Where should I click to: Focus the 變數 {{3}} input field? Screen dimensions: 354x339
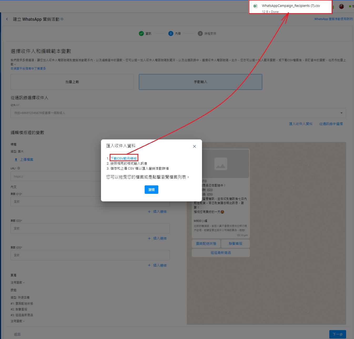[x=90, y=255]
